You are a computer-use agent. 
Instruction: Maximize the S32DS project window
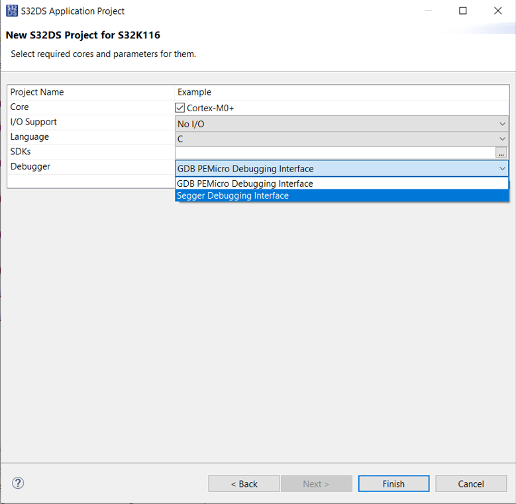(463, 11)
